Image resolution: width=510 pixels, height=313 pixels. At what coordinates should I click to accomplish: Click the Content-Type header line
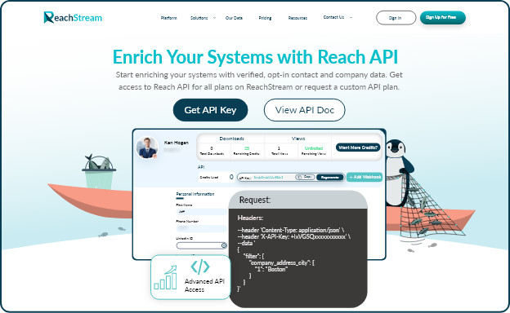291,231
